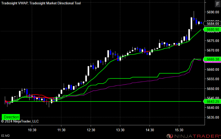Click the green 5680.90 price marker
The image size is (221, 139).
tap(213, 29)
